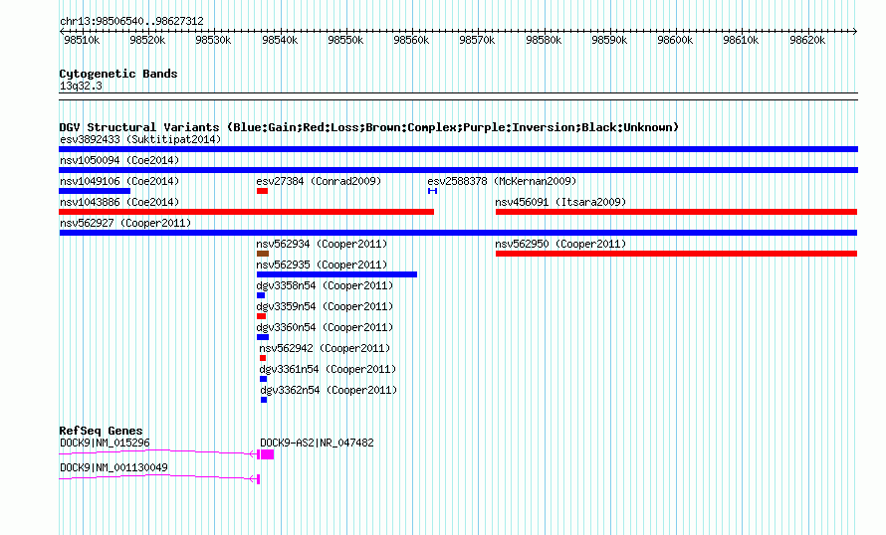Open the DOCK9|NM_015296 gene label

tap(106, 443)
